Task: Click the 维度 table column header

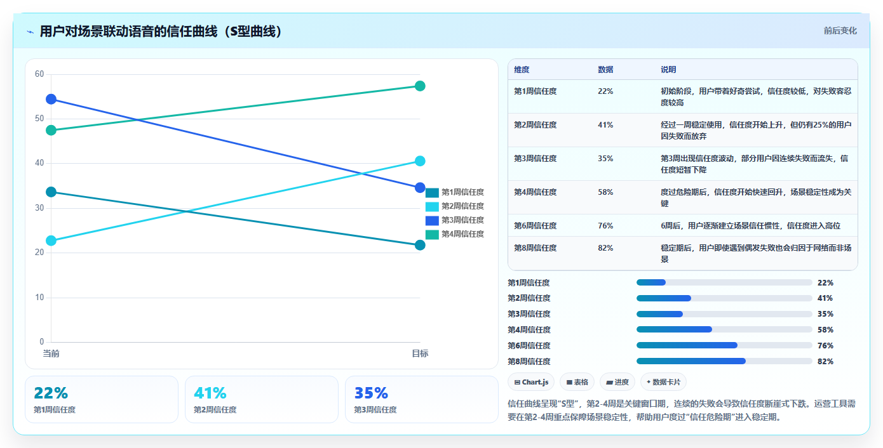Action: tap(522, 69)
